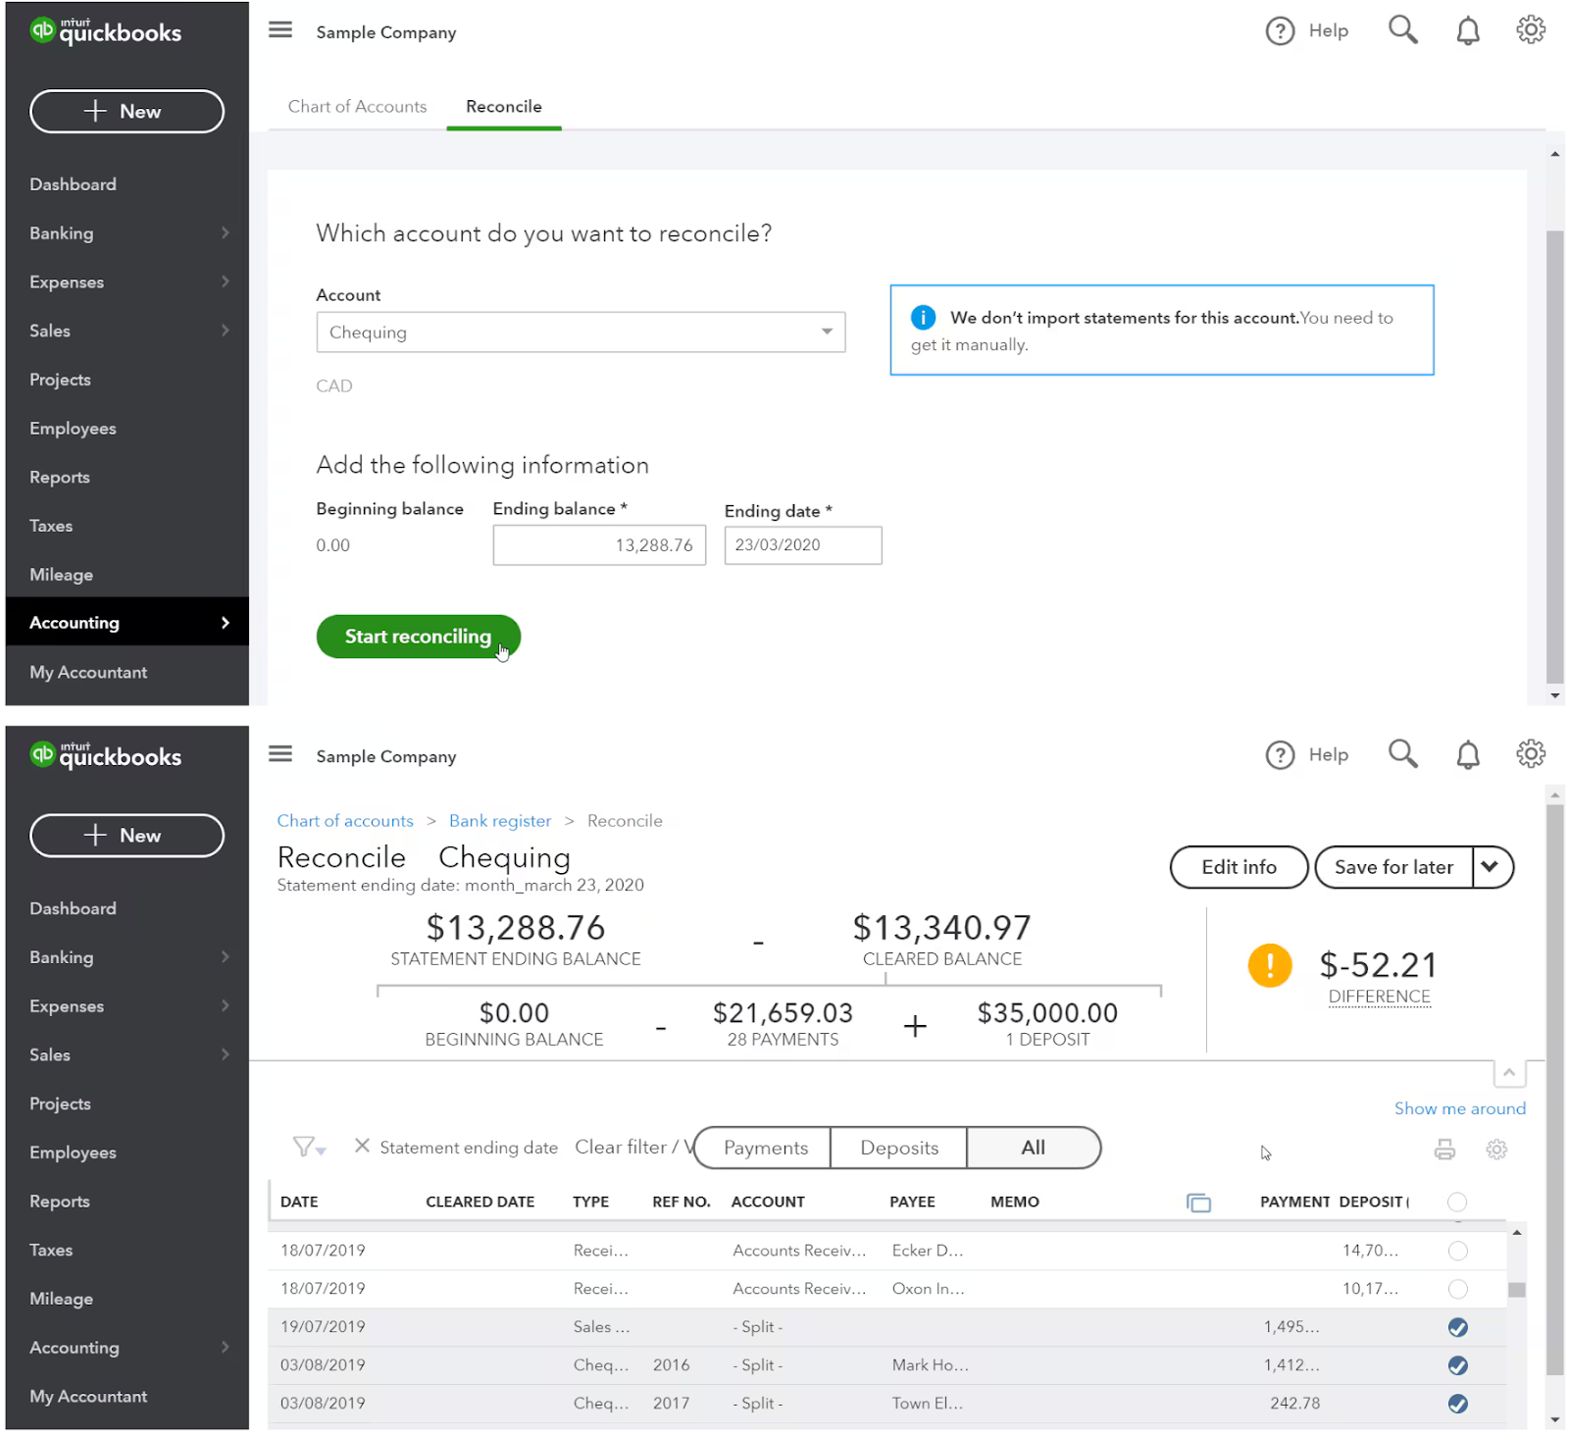Click Ending balance input field
This screenshot has height=1435, width=1569.
coord(599,545)
